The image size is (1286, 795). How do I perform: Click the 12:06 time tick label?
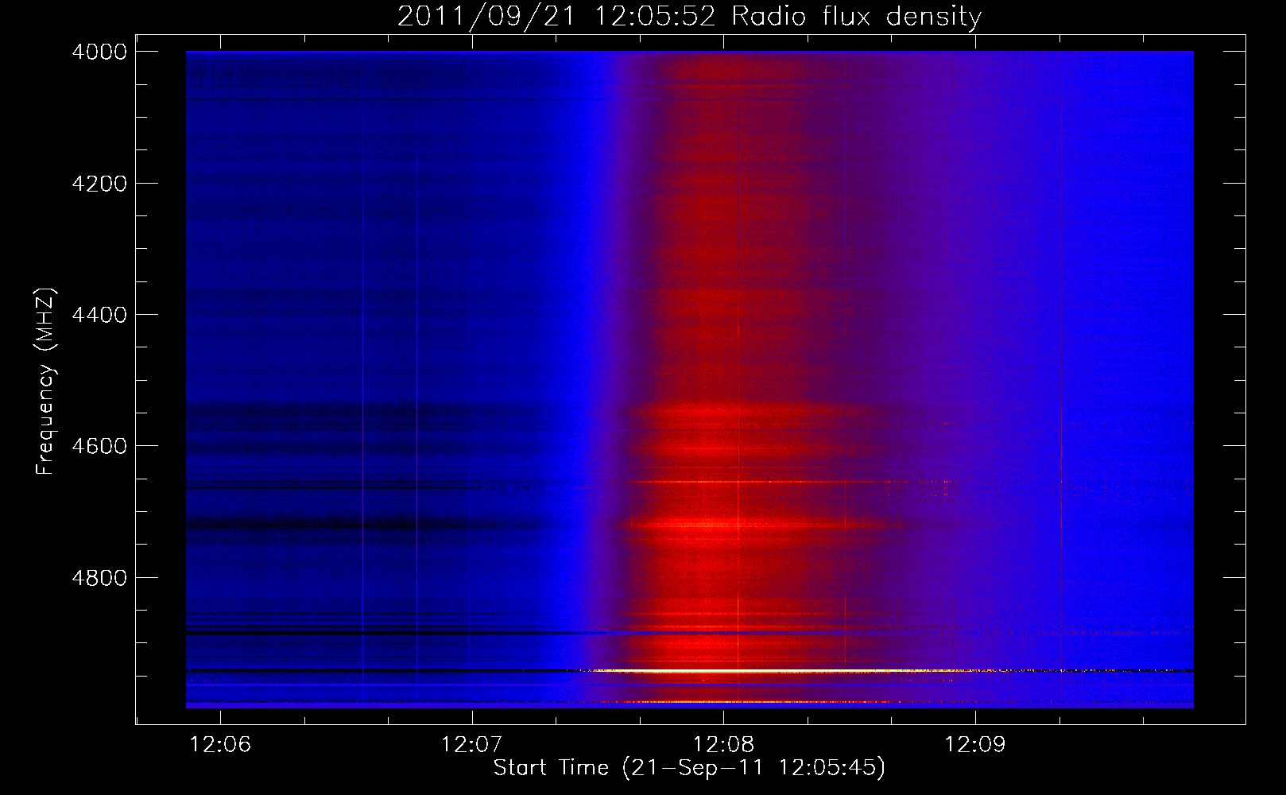point(220,744)
